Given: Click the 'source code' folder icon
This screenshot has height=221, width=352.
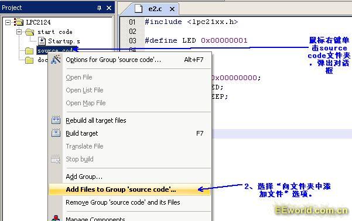Looking at the screenshot, I should [x=29, y=51].
